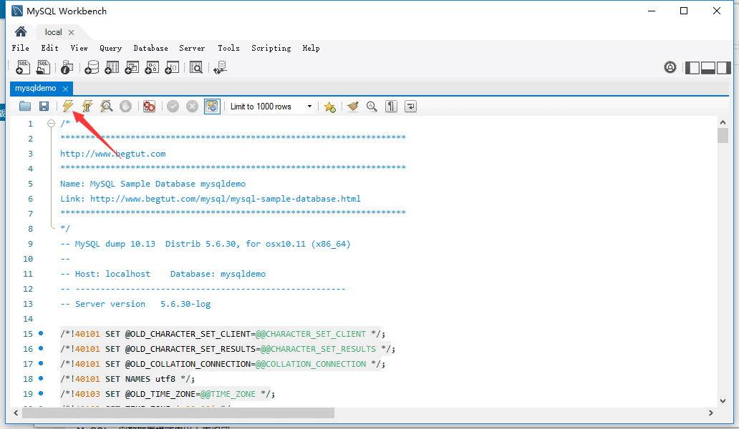Collapse the comment block fold at line 1
Viewport: 739px width, 429px height.
(52, 123)
